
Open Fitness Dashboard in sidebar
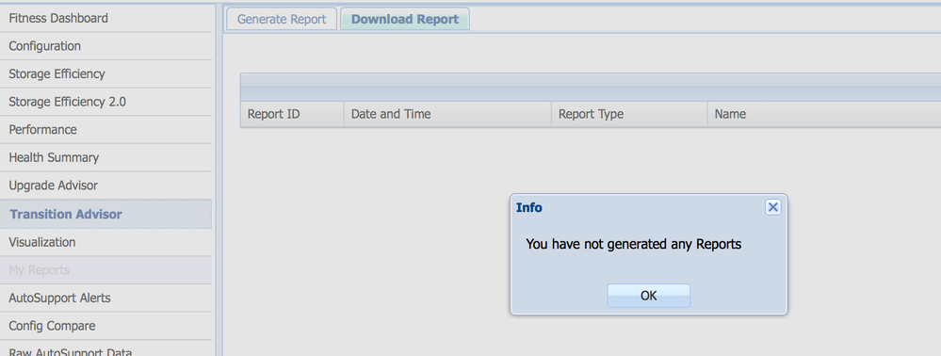(105, 18)
